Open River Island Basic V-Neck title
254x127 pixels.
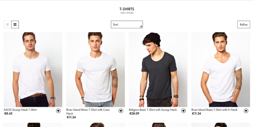pos(215,110)
